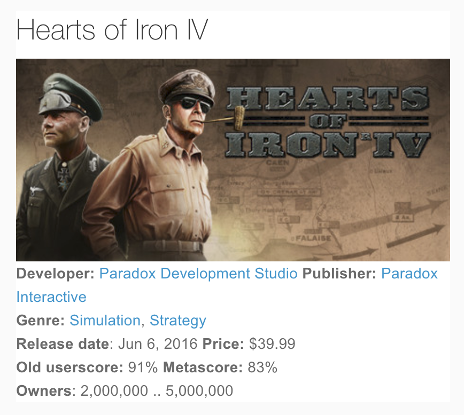Click the bold Publisher label

click(x=339, y=274)
